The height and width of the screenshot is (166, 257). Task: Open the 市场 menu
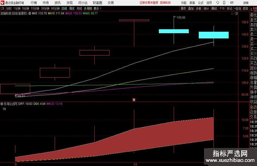46,3
